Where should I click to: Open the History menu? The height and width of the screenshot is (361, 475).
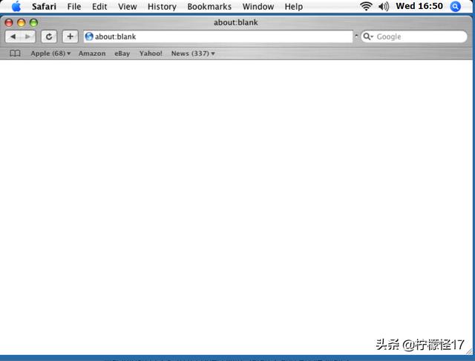tap(162, 7)
